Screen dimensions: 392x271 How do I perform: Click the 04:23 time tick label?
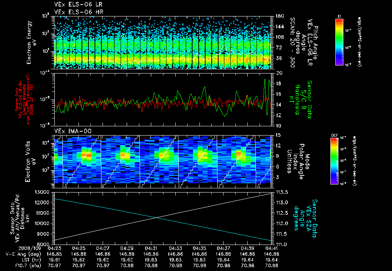54,248
